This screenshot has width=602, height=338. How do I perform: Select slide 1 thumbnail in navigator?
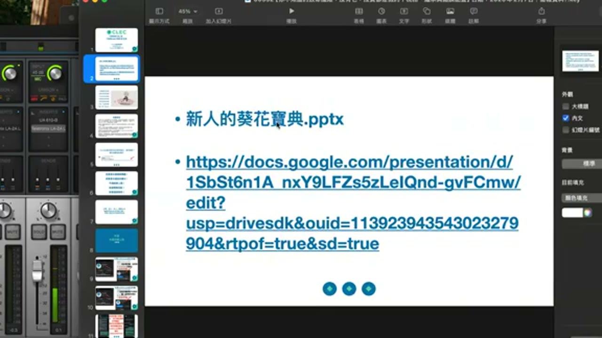click(117, 40)
